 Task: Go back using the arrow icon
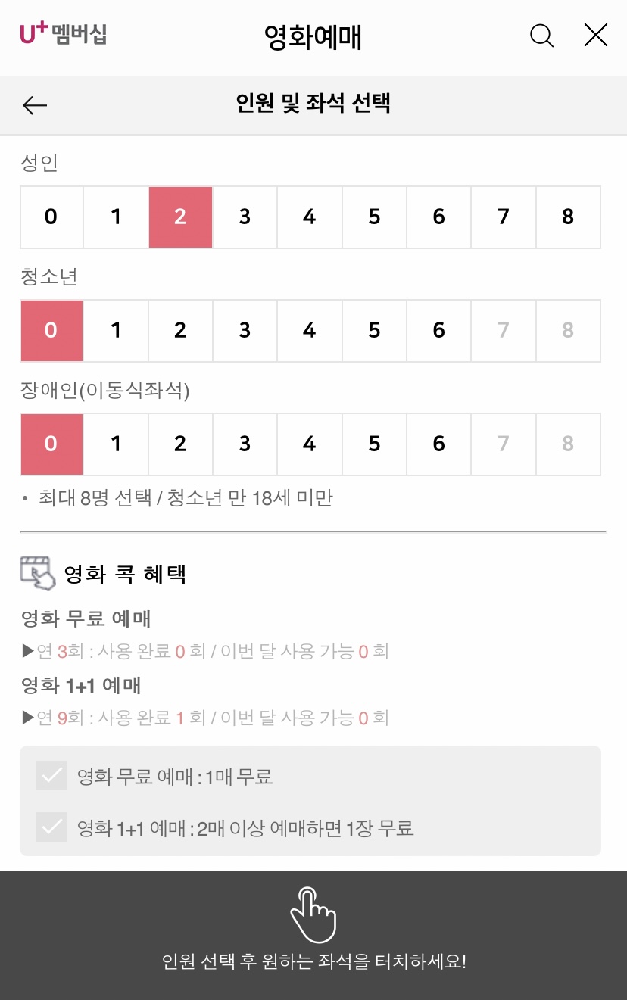[x=34, y=105]
